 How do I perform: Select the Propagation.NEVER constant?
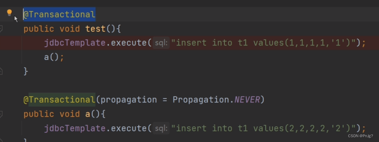[247, 99]
